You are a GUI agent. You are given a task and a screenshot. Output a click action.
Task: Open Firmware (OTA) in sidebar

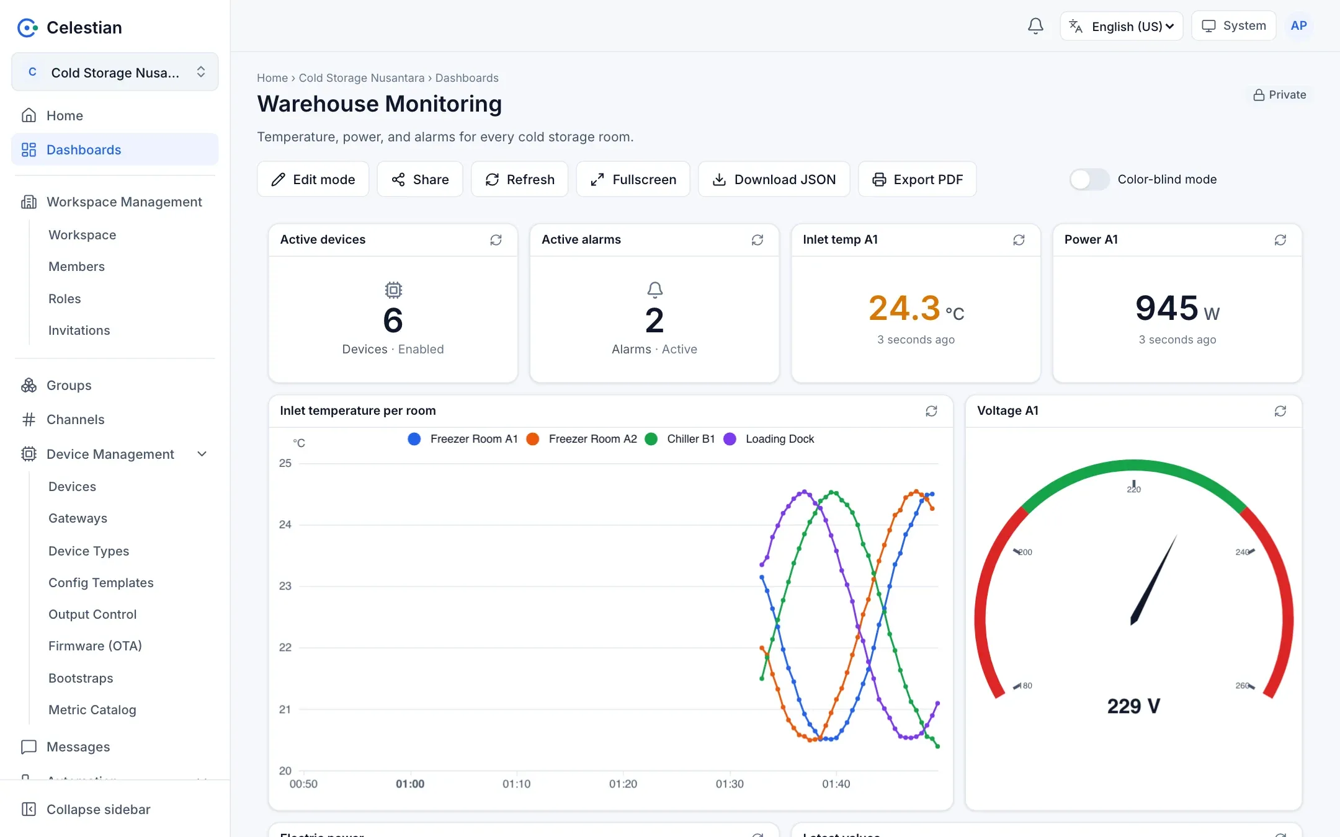[x=95, y=646]
